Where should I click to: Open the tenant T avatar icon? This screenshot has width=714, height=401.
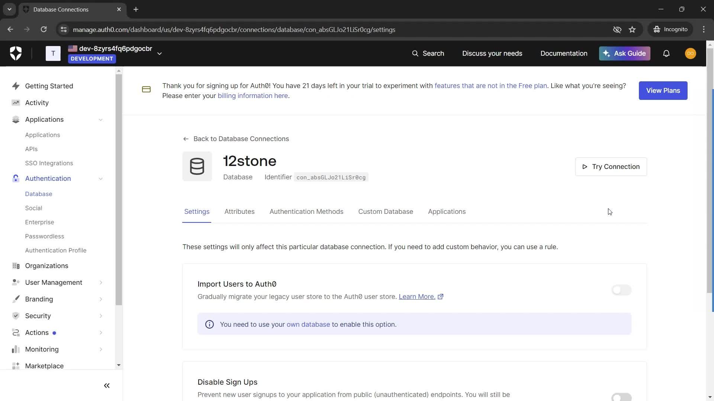pos(53,53)
